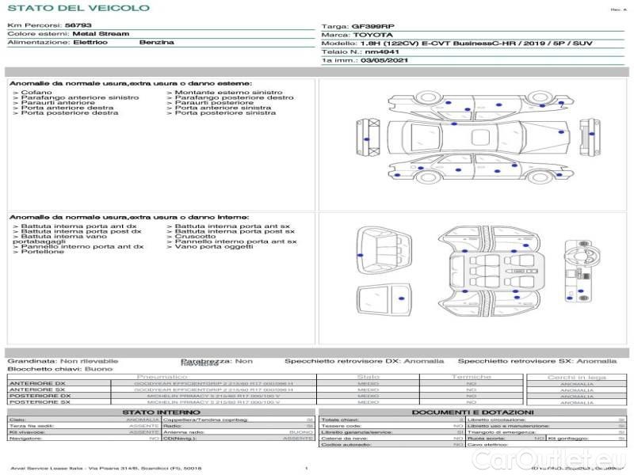Click the DOCUMENTI E DOTAZIONI section header
Viewport: 634px width, 475px height.
(x=472, y=412)
